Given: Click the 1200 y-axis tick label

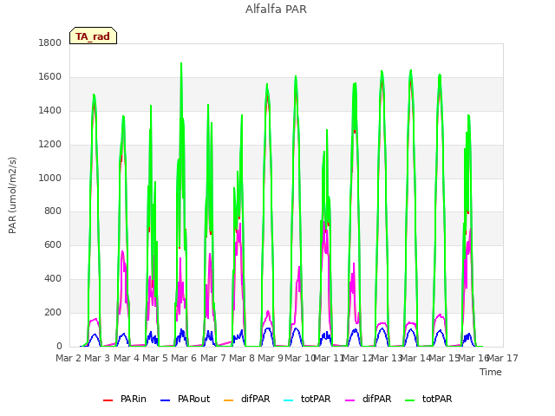Looking at the screenshot, I should coord(50,145).
